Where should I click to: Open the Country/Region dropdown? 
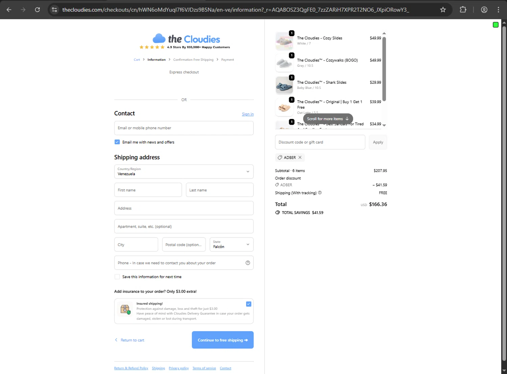(x=184, y=172)
